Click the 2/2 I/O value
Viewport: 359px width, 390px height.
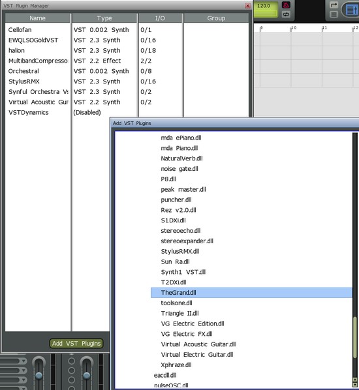coord(146,61)
